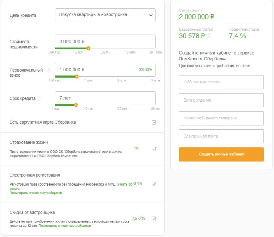Focus the Дата рождения input field
The image size is (274, 237).
coord(221,100)
